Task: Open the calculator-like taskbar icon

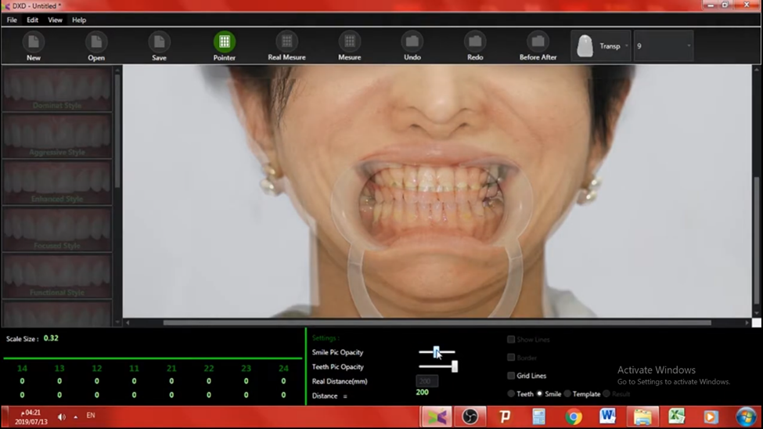Action: 538,416
